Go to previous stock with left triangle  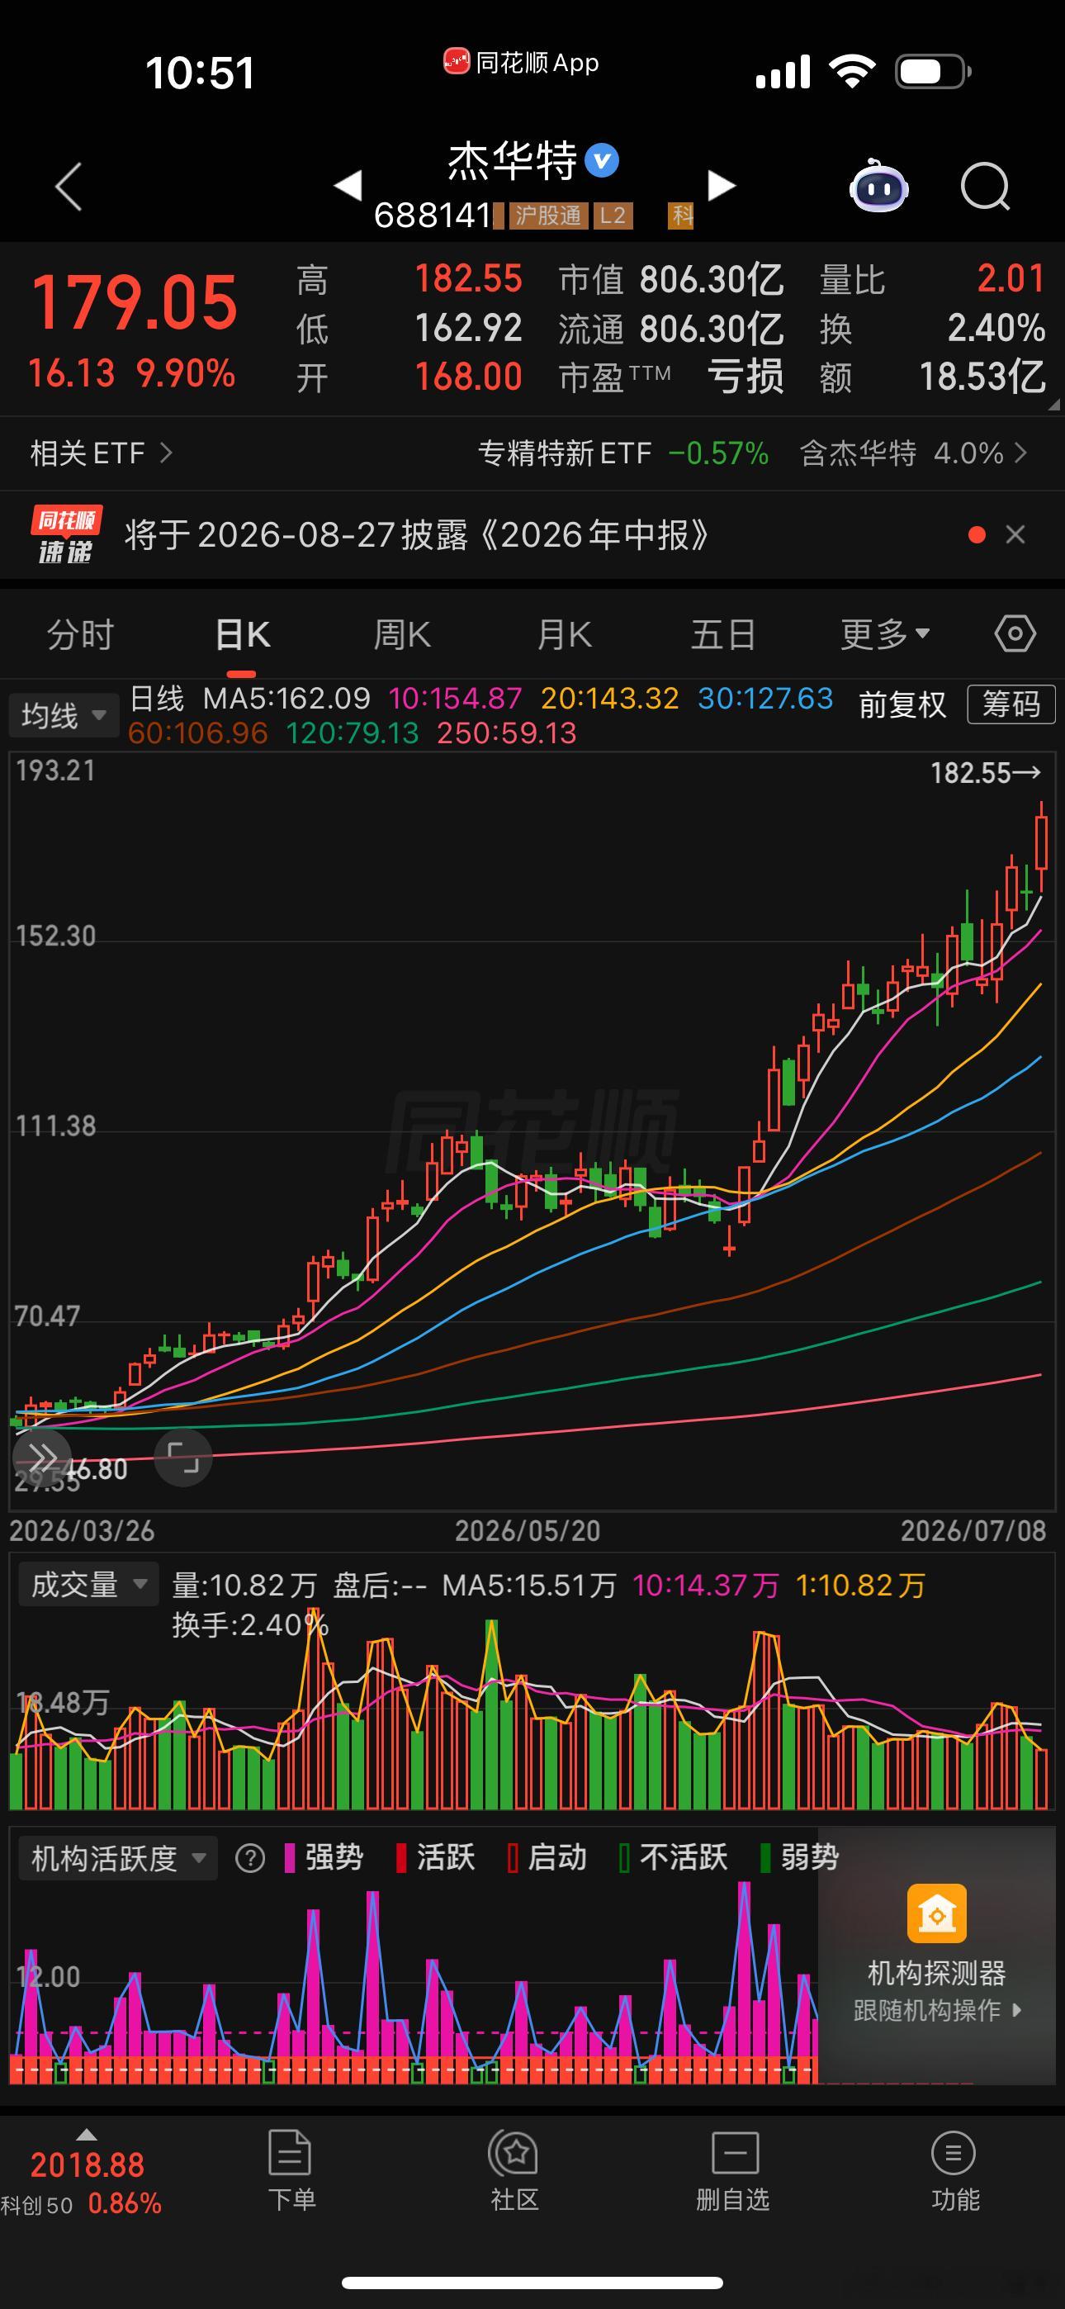[348, 186]
